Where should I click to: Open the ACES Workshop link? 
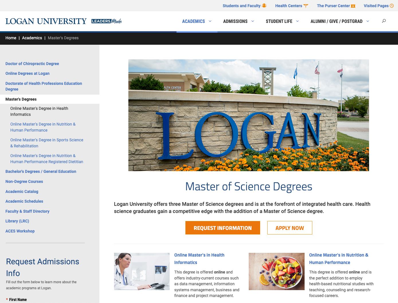(20, 231)
